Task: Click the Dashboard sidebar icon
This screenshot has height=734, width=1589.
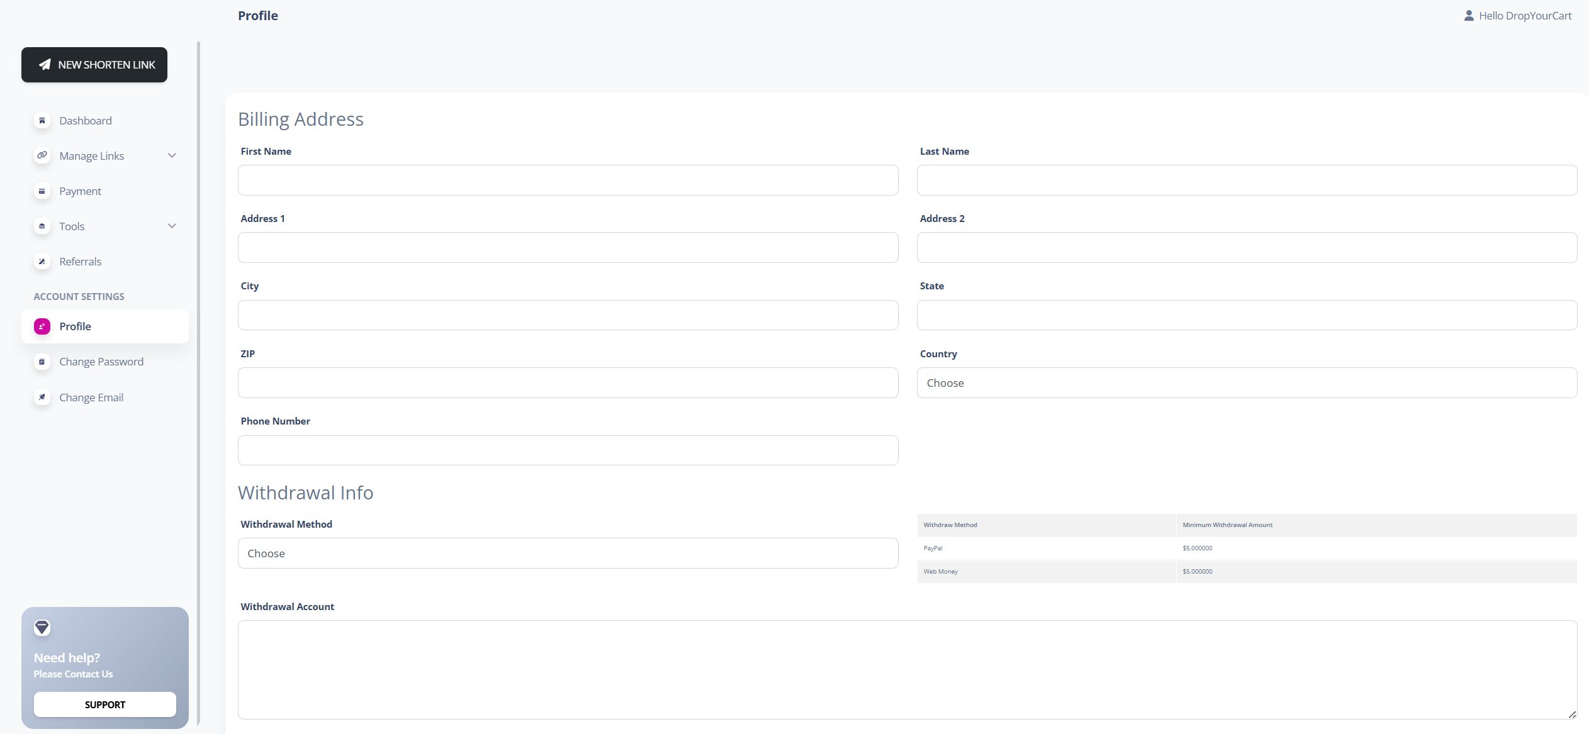Action: 42,121
